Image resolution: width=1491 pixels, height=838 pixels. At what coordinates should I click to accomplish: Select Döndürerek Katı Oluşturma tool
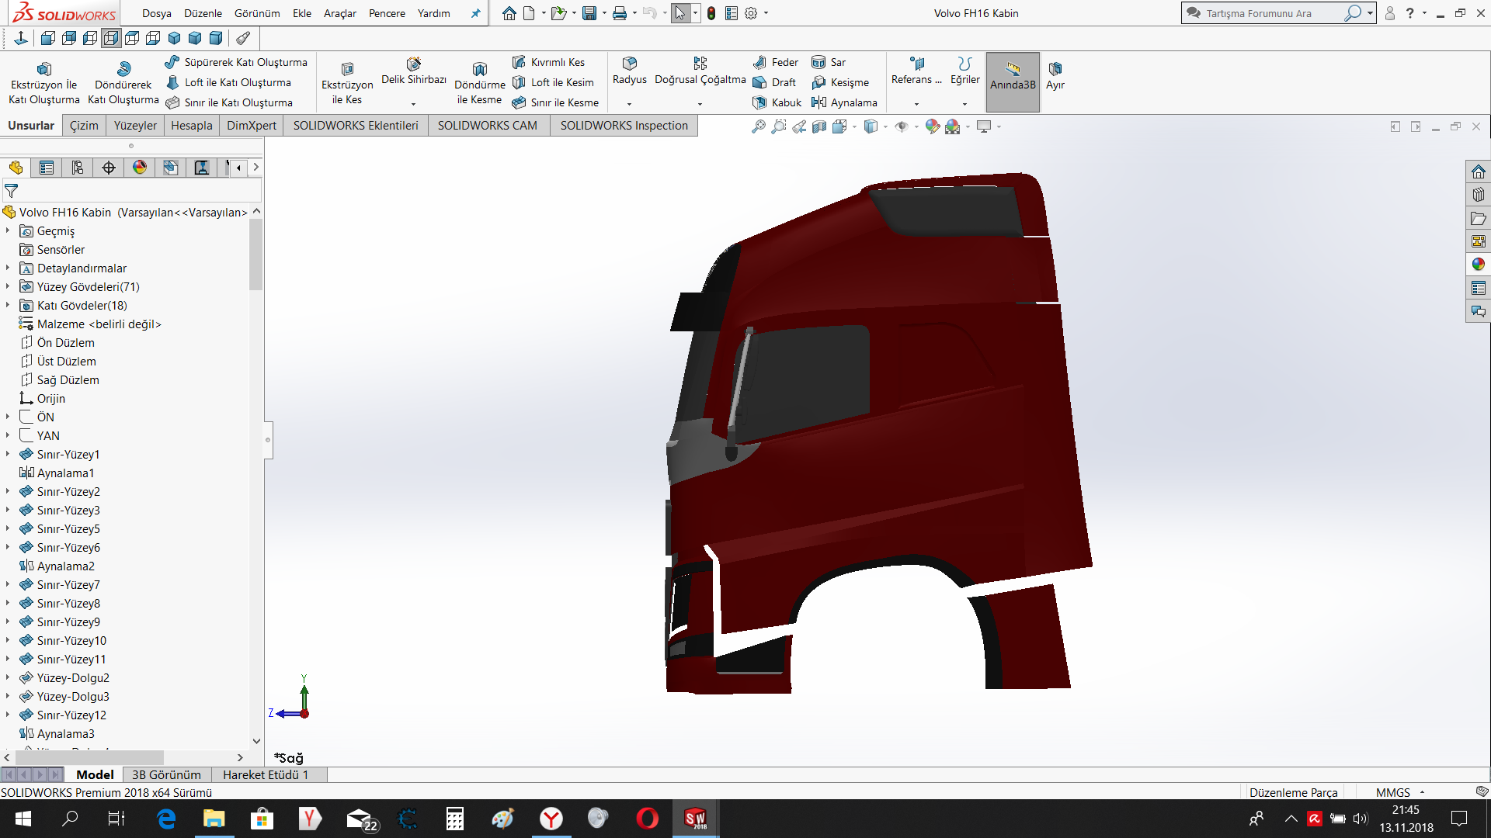pos(123,83)
